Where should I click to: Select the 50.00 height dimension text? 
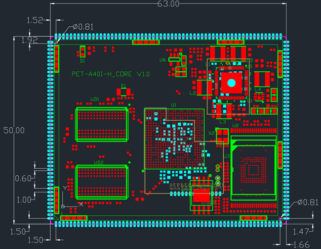[14, 130]
